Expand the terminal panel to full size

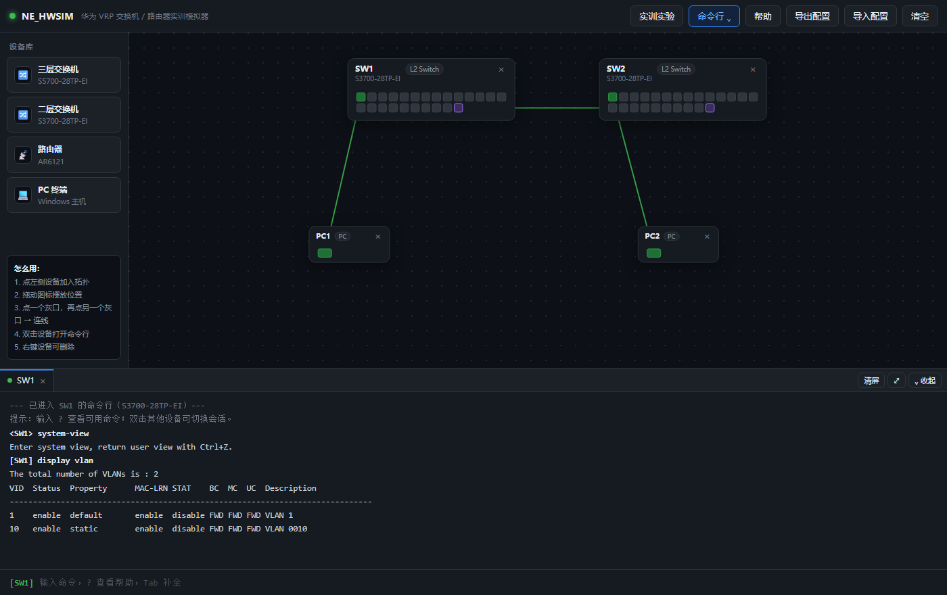coord(896,381)
